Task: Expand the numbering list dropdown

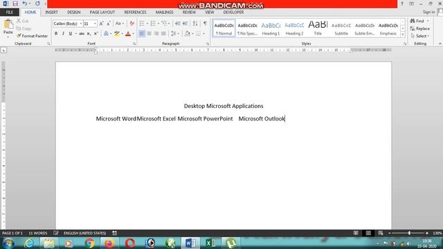Action: pos(159,24)
